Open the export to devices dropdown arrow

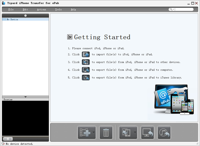(135, 132)
